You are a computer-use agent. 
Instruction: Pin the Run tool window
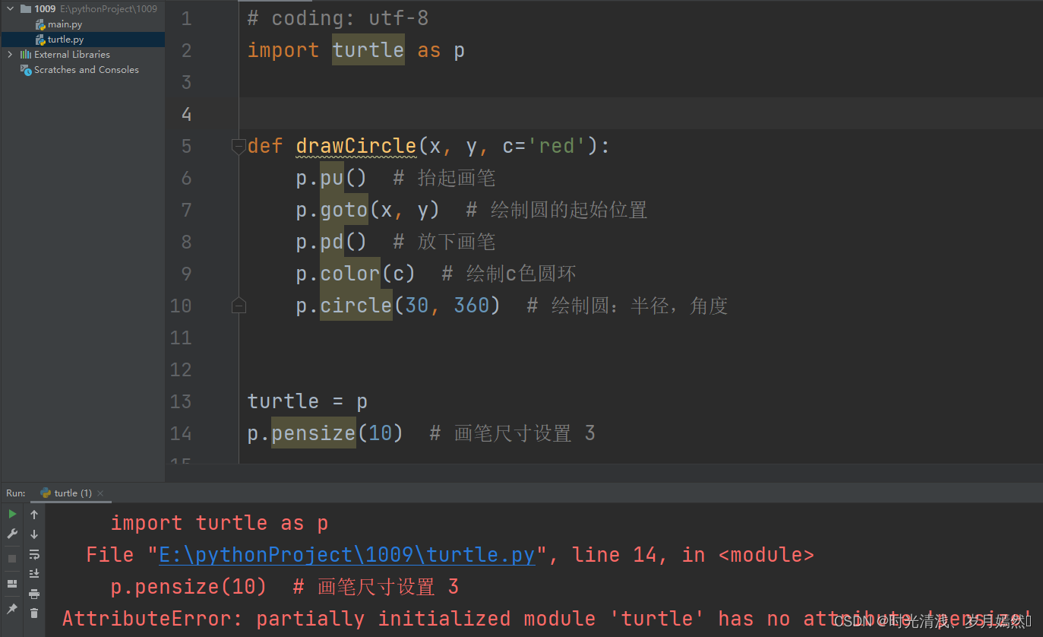(x=11, y=607)
